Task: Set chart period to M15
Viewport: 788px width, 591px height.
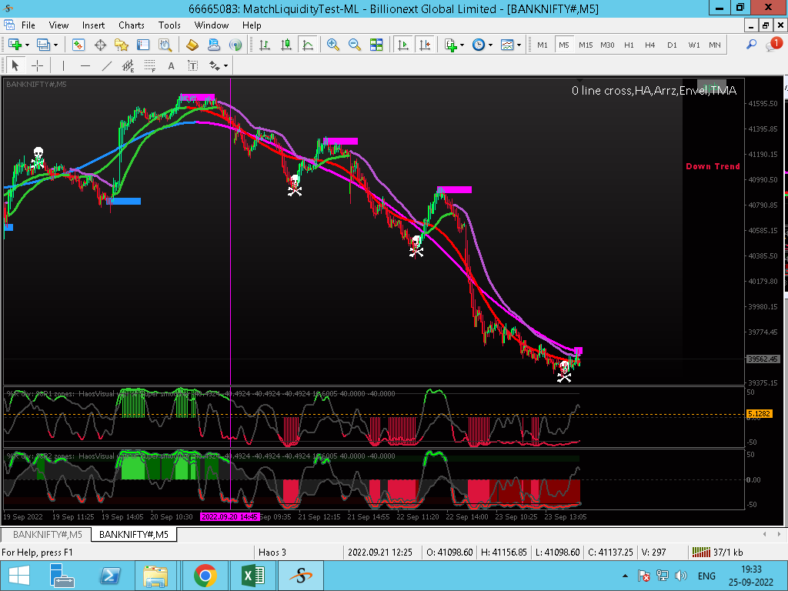Action: pos(586,45)
